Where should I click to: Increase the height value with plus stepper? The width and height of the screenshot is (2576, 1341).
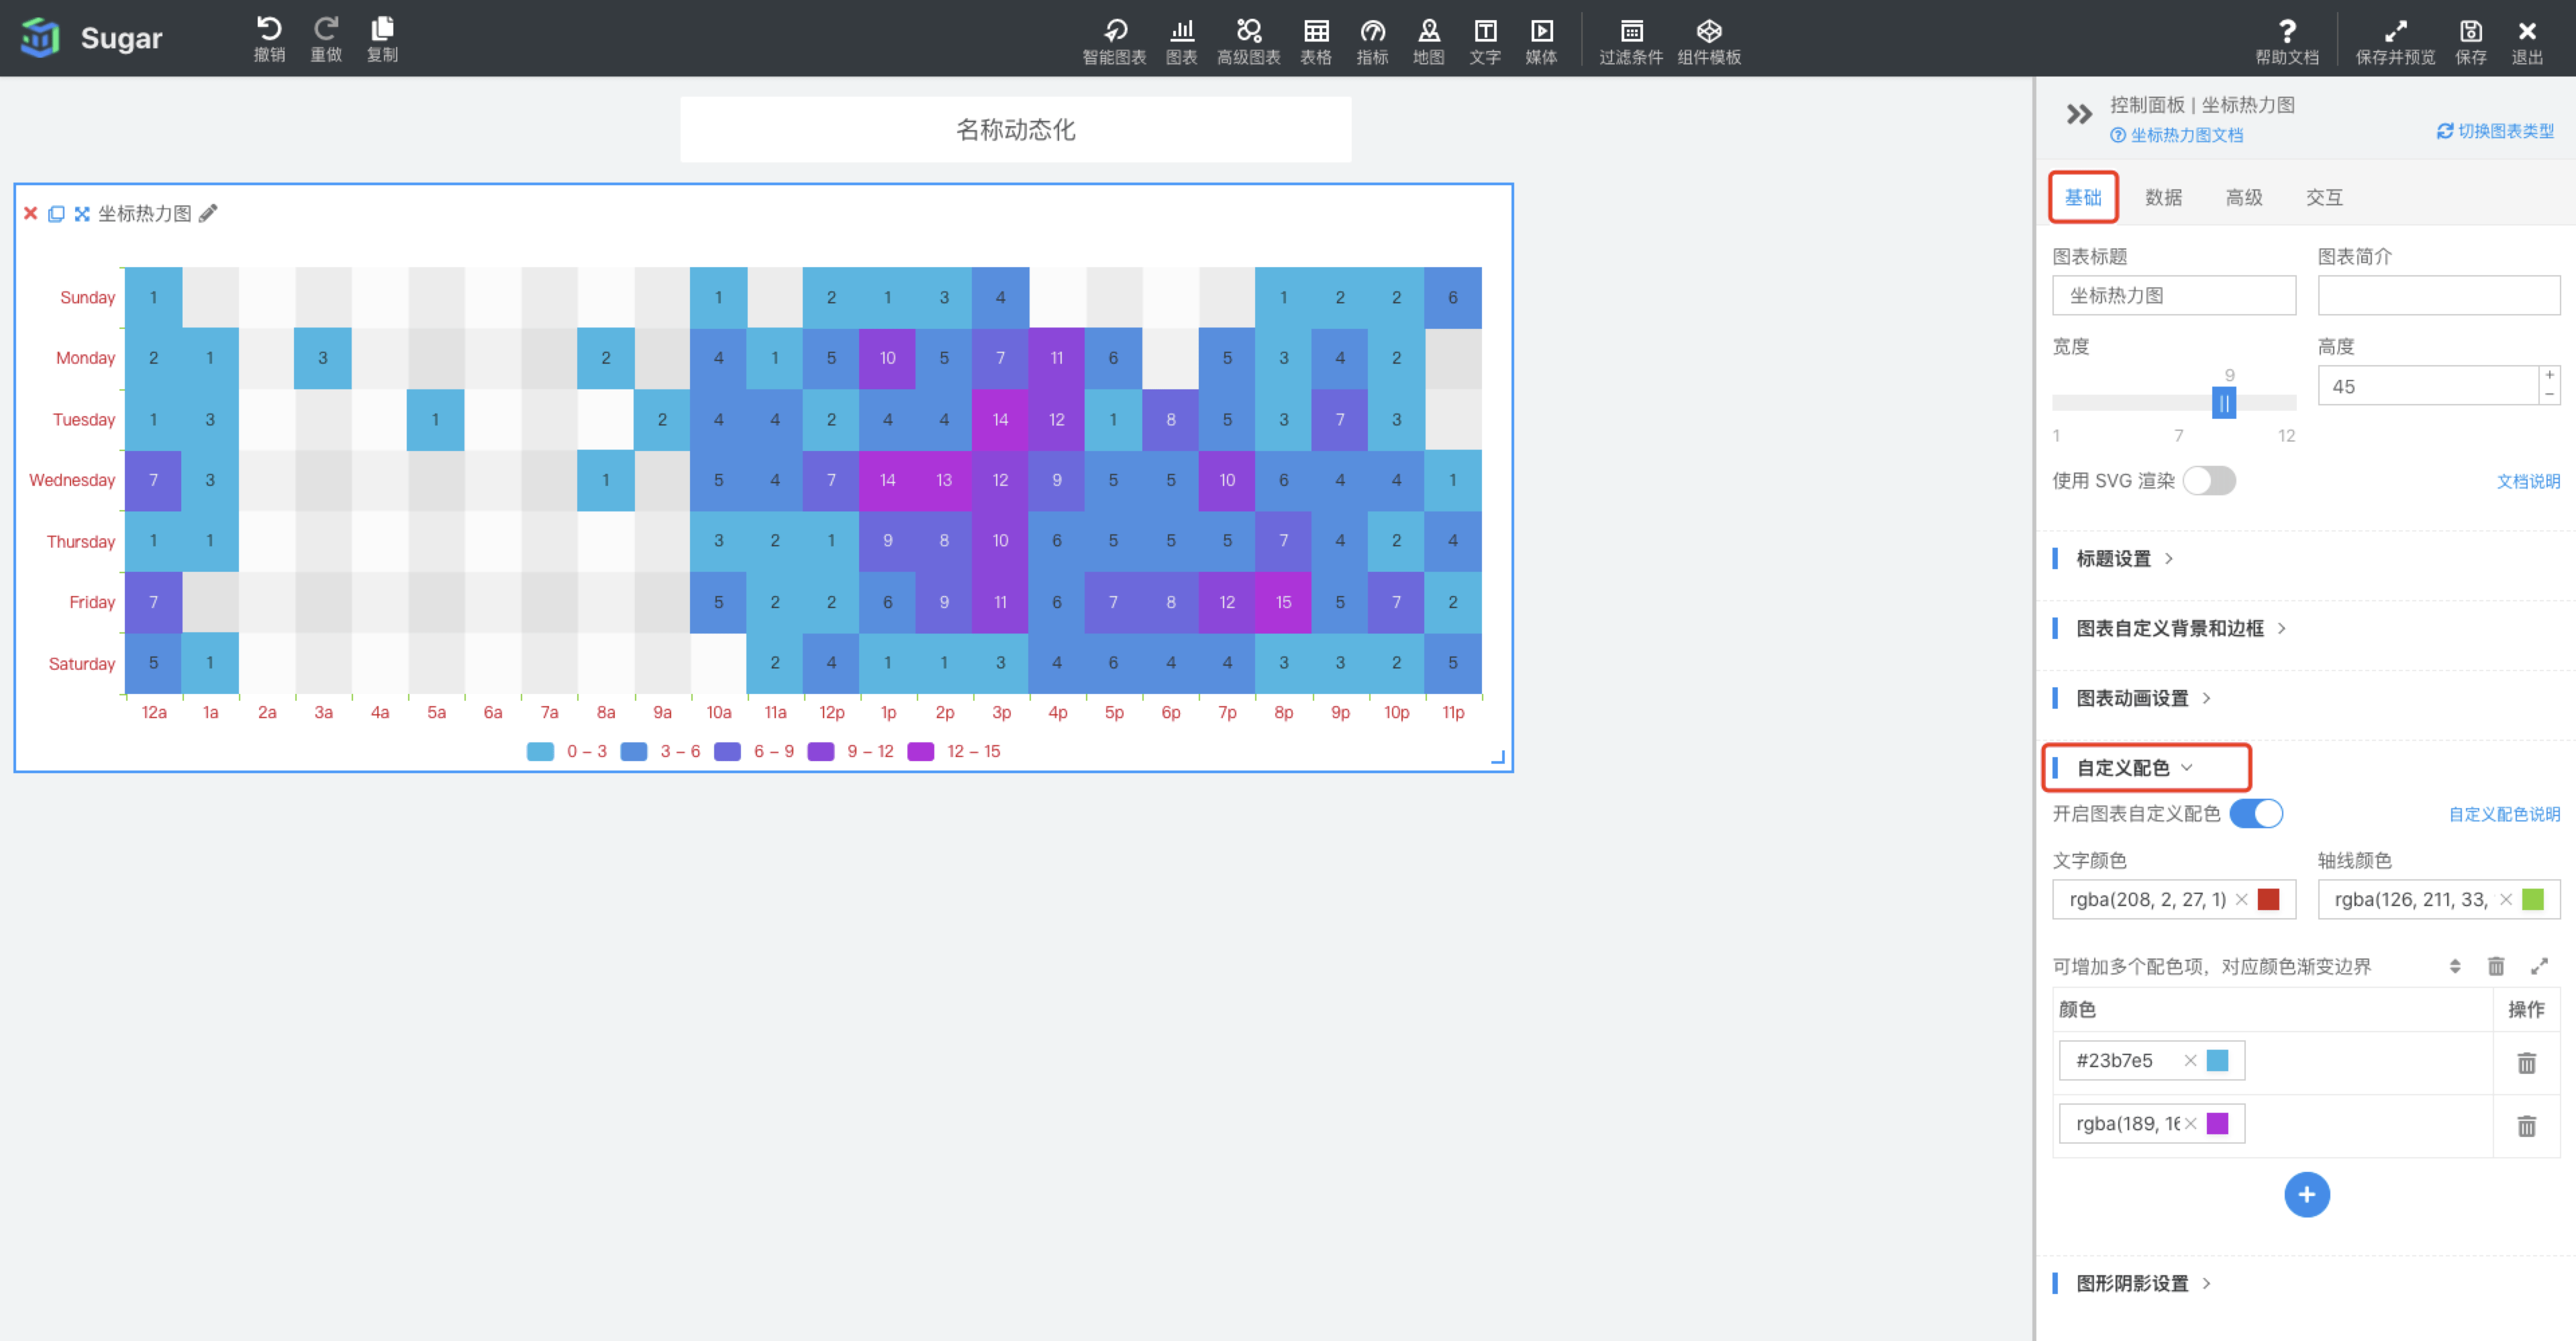(x=2550, y=375)
